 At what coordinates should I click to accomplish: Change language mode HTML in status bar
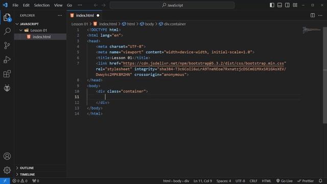click(266, 181)
